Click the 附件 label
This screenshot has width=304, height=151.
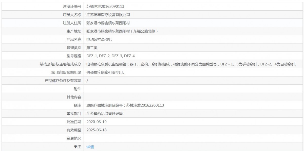pyautogui.click(x=77, y=89)
